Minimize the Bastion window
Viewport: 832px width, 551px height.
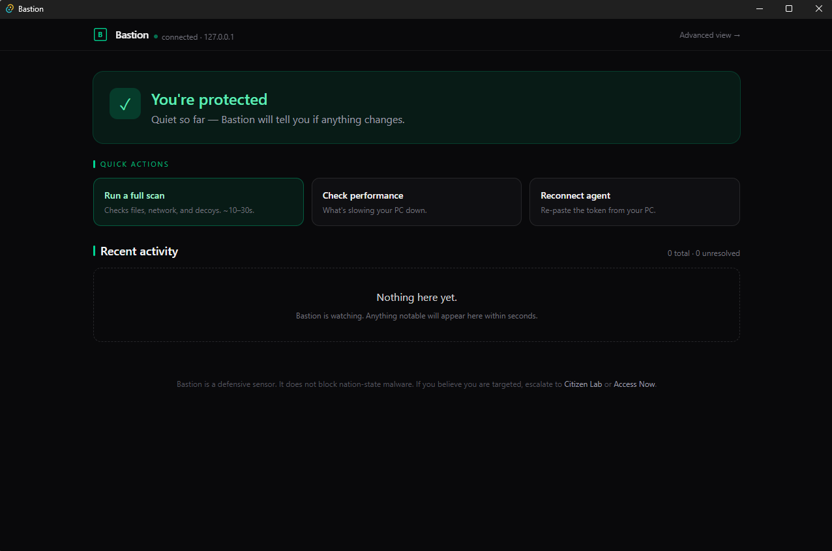point(760,8)
